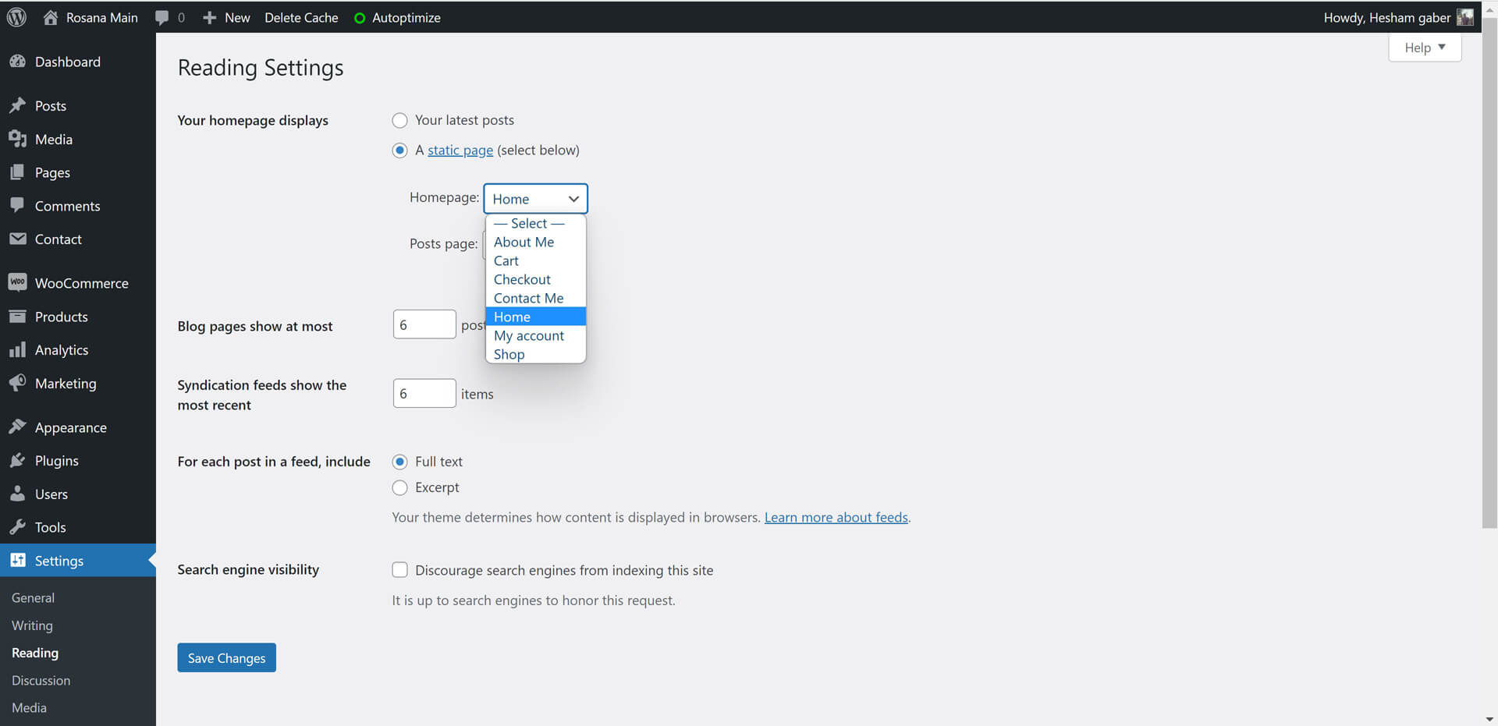Follow the 'Learn more about feeds' link
Image resolution: width=1498 pixels, height=726 pixels.
(836, 518)
